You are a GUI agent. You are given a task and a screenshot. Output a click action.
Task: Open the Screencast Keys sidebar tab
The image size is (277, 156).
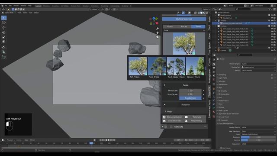[209, 109]
